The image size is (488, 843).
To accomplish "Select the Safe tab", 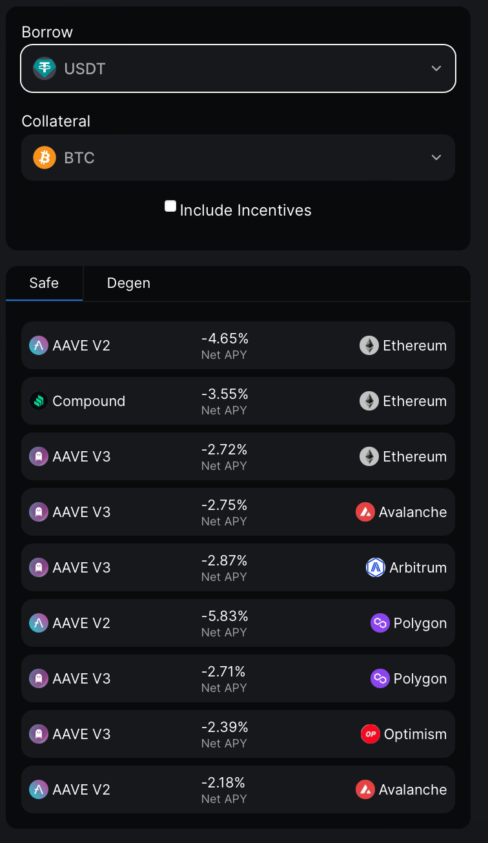I will pyautogui.click(x=44, y=283).
